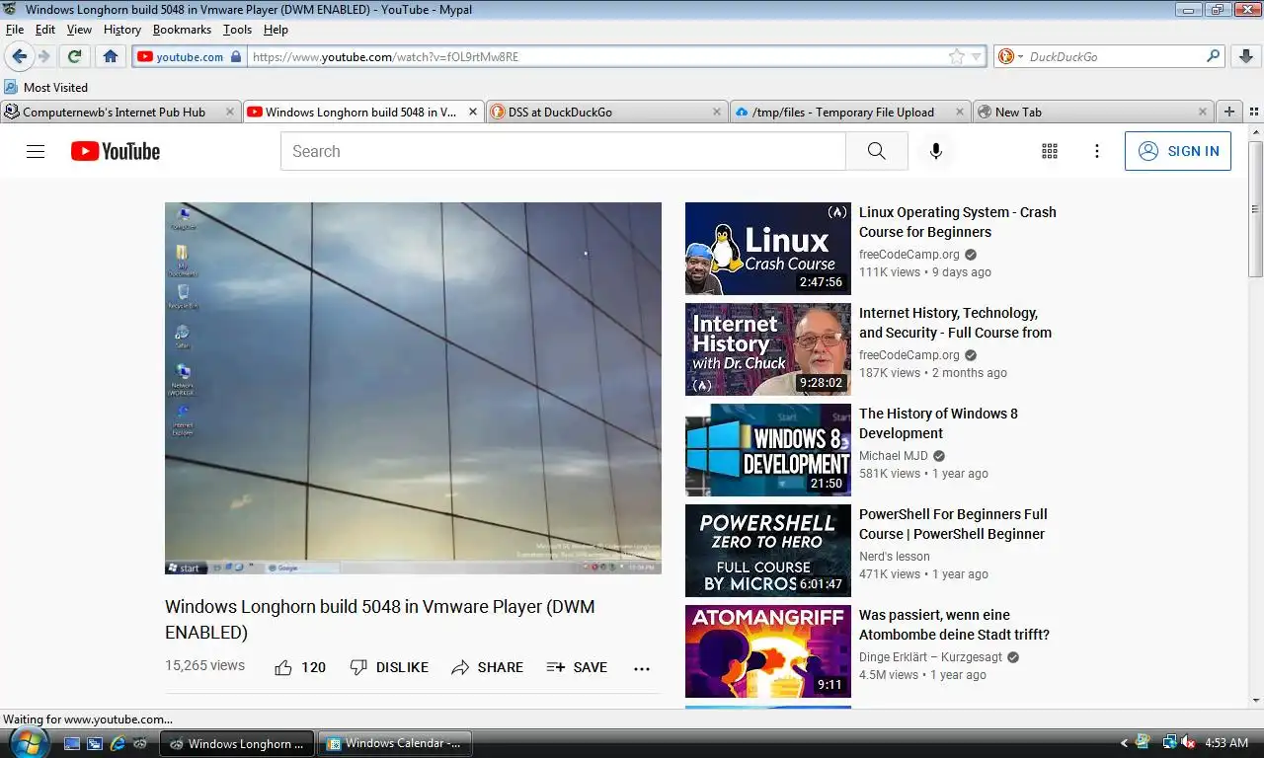The height and width of the screenshot is (758, 1264).
Task: Bookmark this page with the star icon
Action: pyautogui.click(x=956, y=56)
